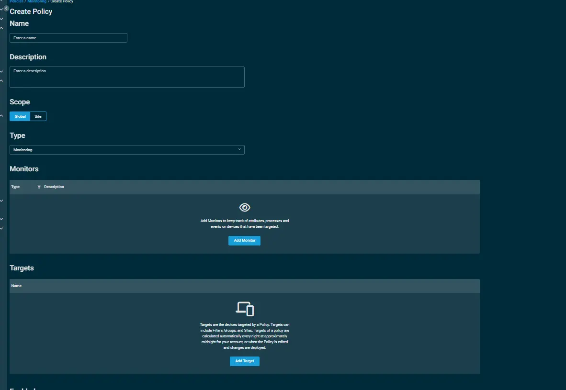This screenshot has height=390, width=566.
Task: Click into the Enter a description box
Action: [127, 77]
